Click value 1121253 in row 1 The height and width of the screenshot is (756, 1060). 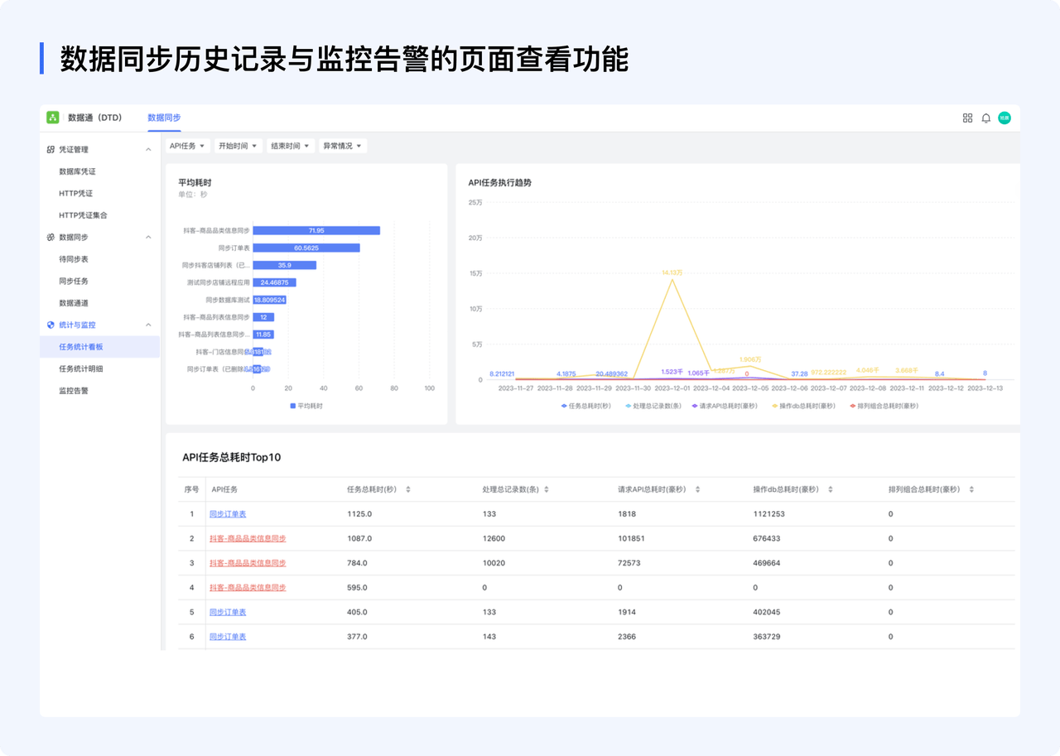(x=768, y=514)
